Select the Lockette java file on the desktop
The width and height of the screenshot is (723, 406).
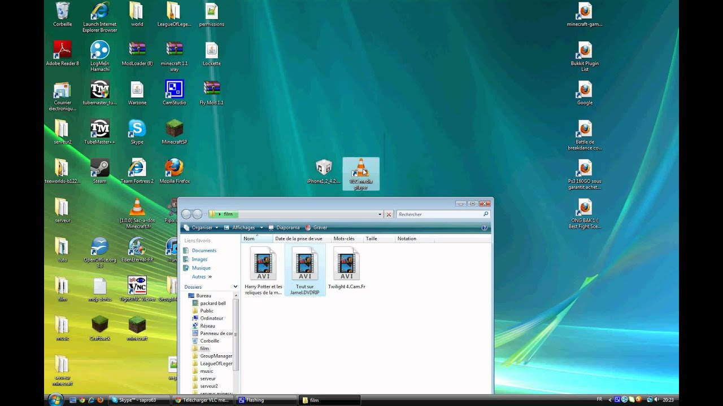[x=211, y=54]
